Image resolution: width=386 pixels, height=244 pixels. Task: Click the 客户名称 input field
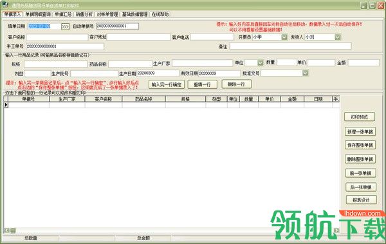pyautogui.click(x=57, y=37)
